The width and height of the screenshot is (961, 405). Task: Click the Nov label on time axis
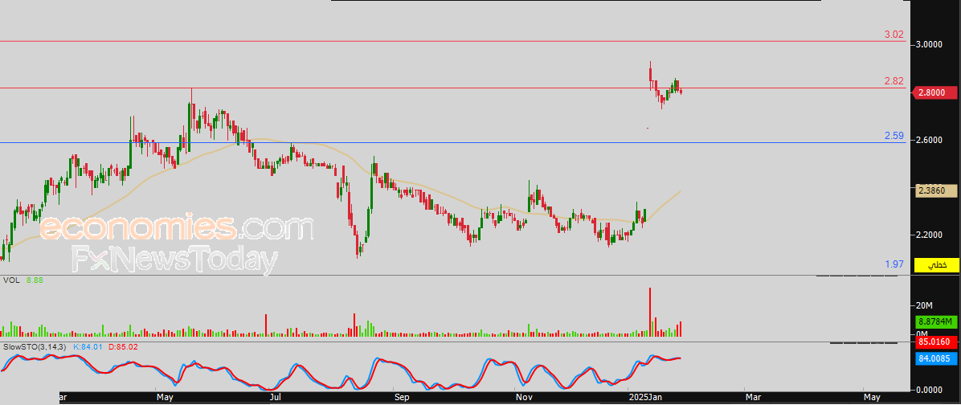click(x=522, y=397)
